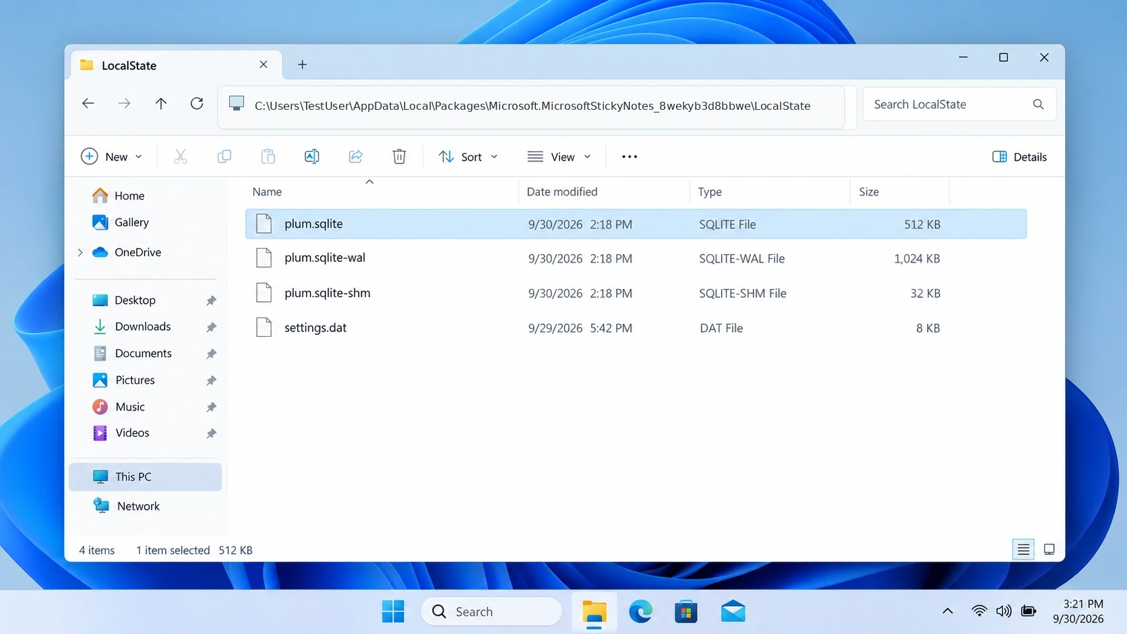The image size is (1127, 634).
Task: Open the View options dropdown
Action: pos(559,157)
